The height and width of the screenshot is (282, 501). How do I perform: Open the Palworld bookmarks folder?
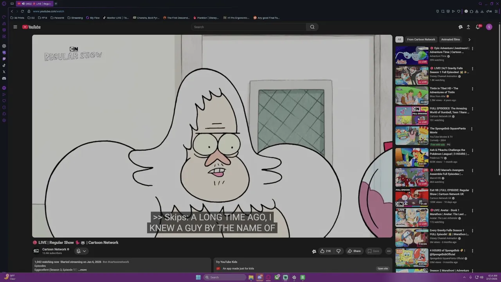click(x=57, y=18)
